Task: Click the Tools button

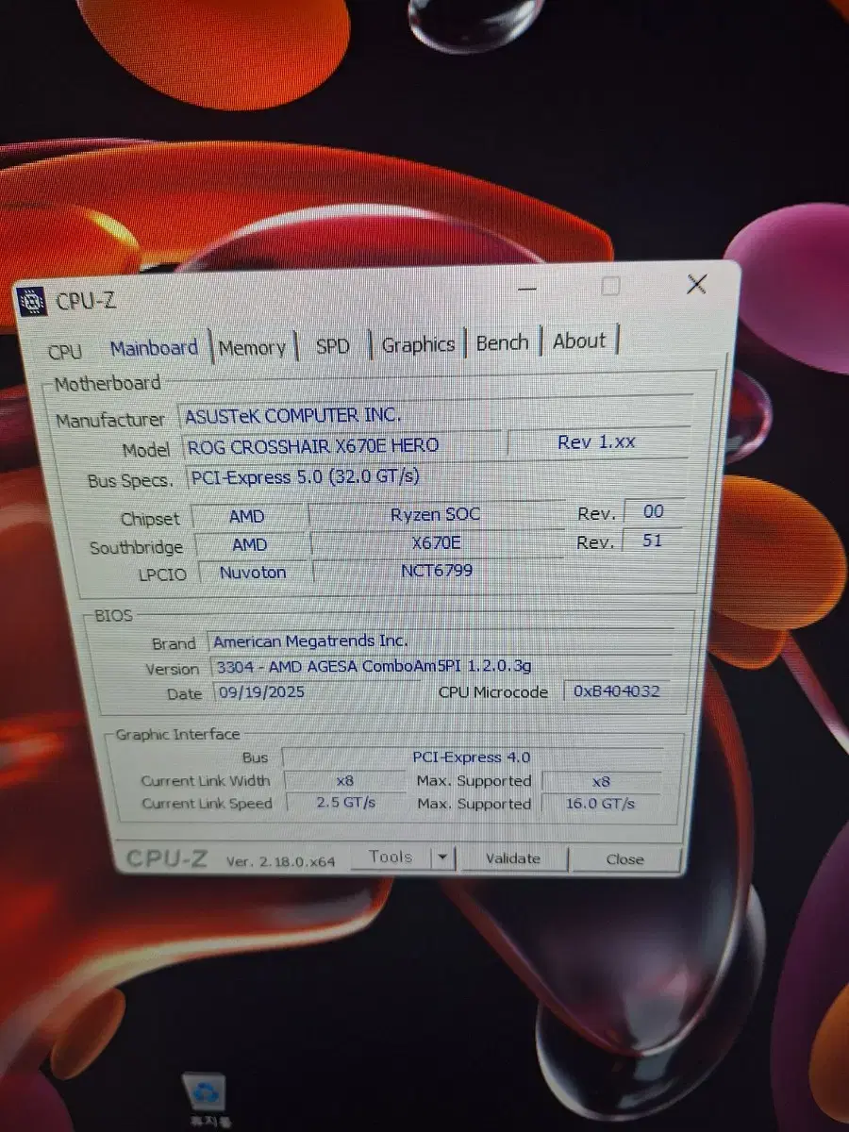Action: pyautogui.click(x=391, y=857)
